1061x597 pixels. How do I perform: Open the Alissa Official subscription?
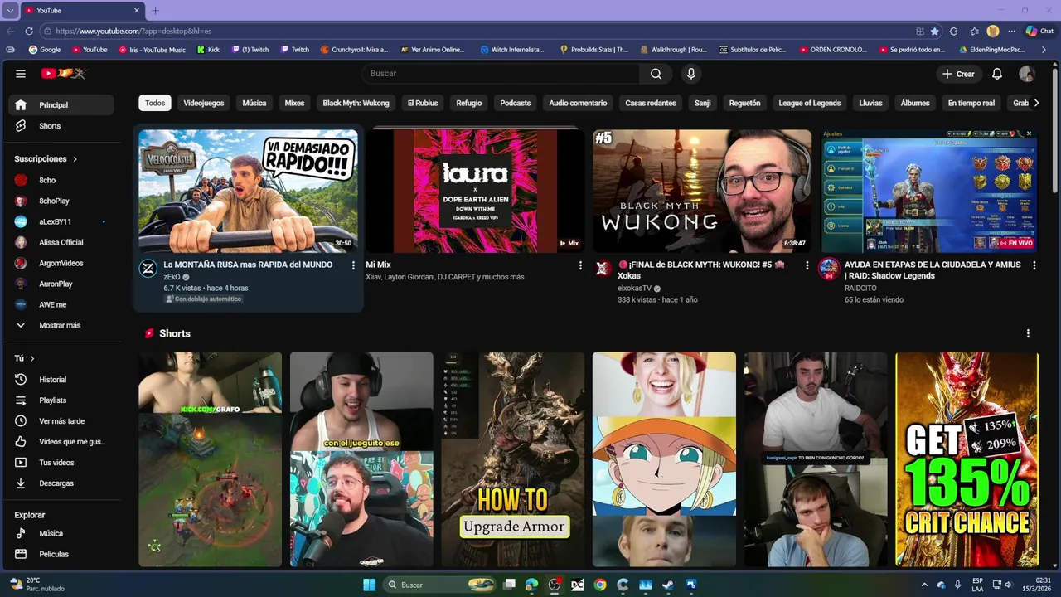click(x=61, y=242)
